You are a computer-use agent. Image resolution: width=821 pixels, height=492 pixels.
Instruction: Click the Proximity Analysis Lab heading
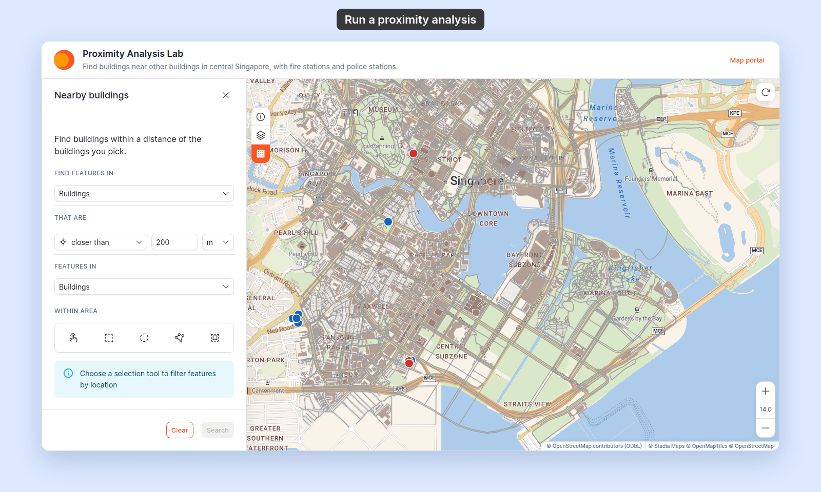[x=133, y=54]
